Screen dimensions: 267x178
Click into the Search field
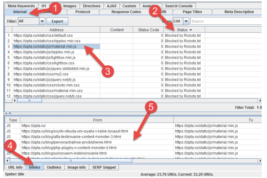pos(226,21)
